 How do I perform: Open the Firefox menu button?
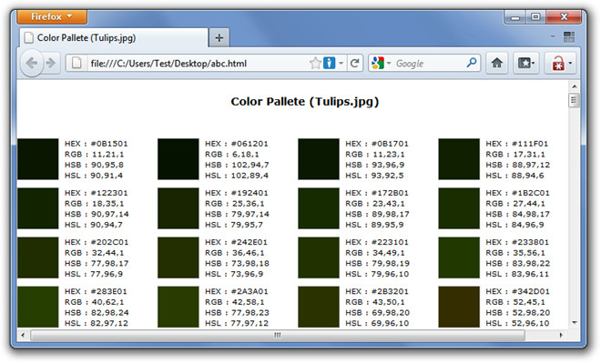point(52,17)
